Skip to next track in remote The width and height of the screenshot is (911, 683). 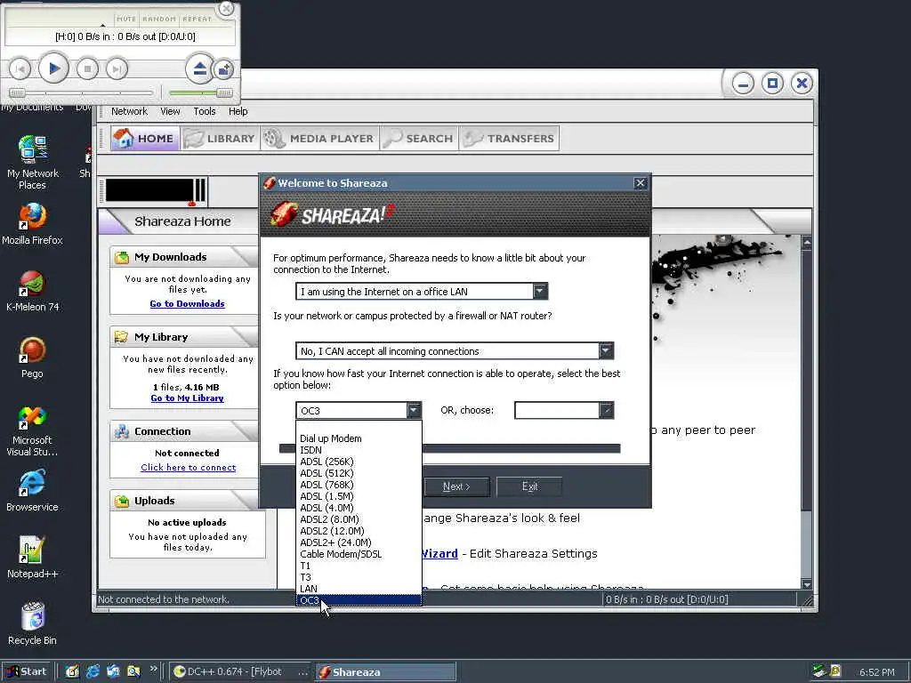coord(117,69)
